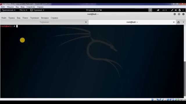Open the Приложения menu in the top panel
The width and height of the screenshot is (186, 104).
(x=8, y=10)
